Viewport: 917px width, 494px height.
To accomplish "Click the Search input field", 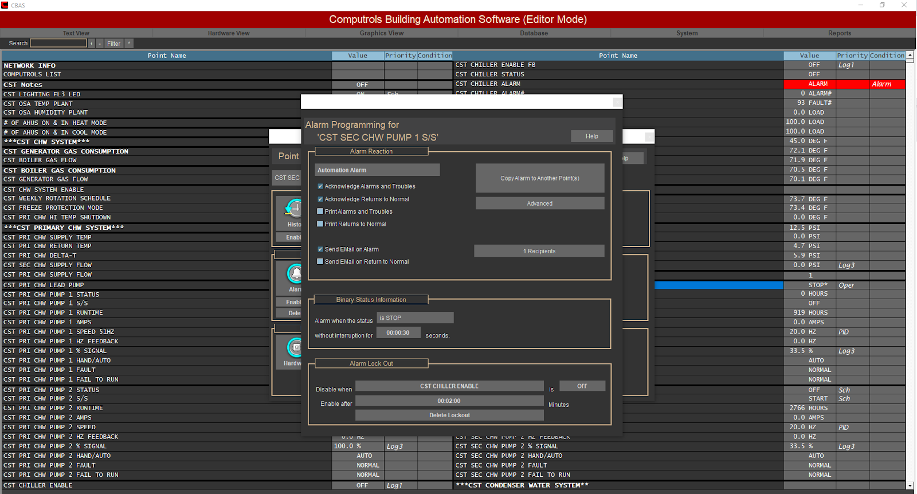I will click(x=58, y=43).
